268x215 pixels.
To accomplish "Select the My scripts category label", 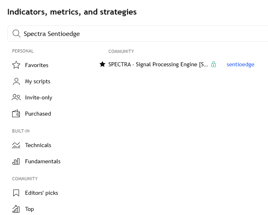I will click(38, 81).
